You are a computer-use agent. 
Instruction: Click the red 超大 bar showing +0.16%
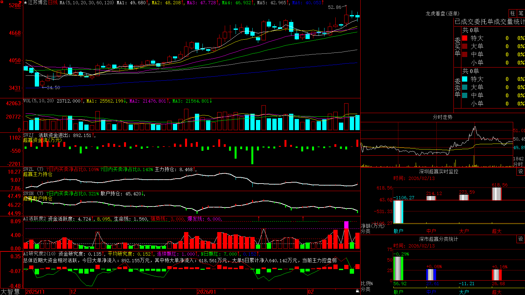[497, 275]
